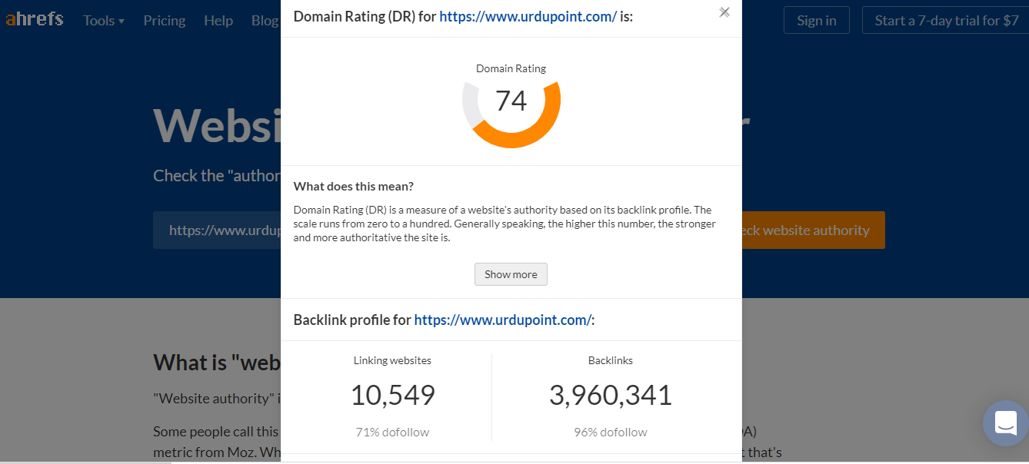Open the live chat bubble
The width and height of the screenshot is (1029, 464).
click(1005, 423)
